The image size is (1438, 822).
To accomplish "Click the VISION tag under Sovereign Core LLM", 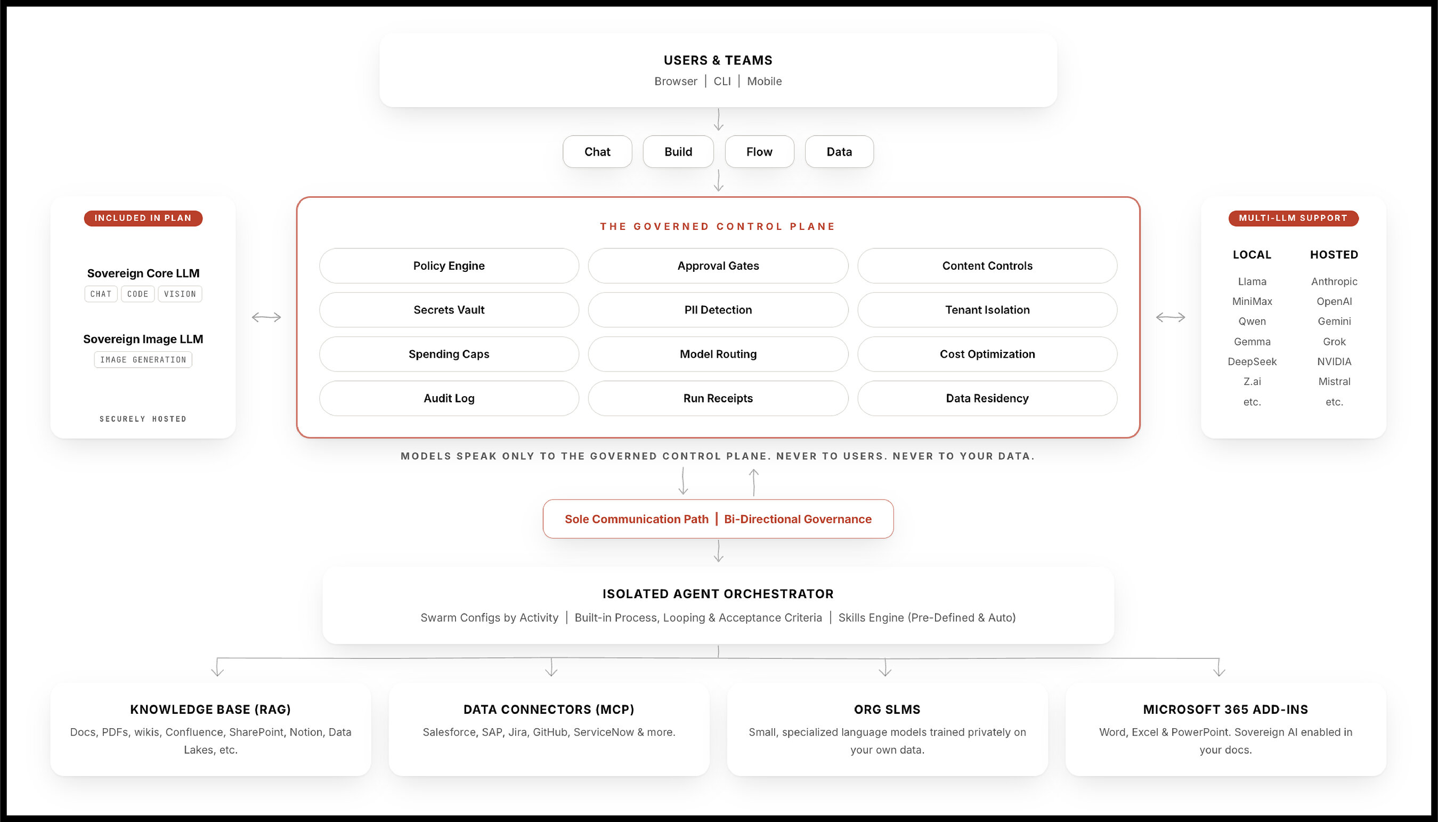I will 180,294.
